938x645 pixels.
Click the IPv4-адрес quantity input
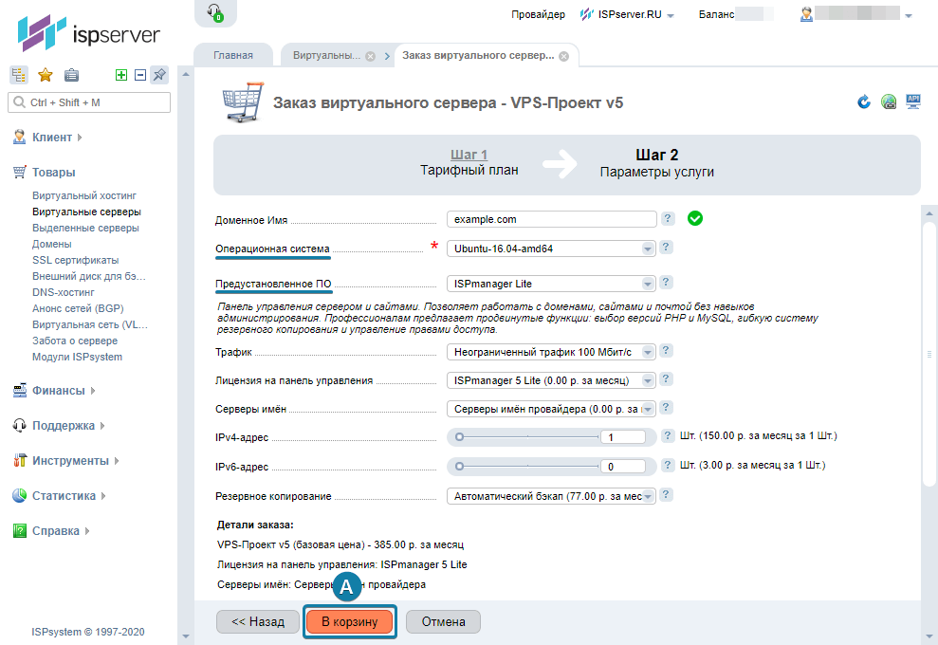(x=623, y=437)
